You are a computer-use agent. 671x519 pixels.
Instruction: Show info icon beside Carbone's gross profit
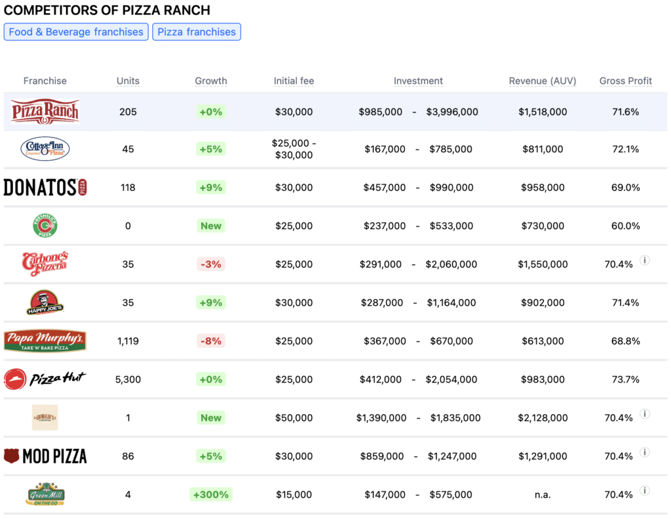pos(645,260)
